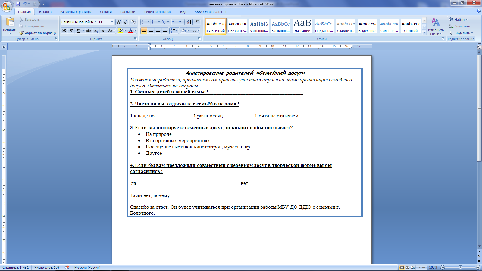482x271 pixels.
Task: Decrease font size with Shrink Font icon
Action: tap(125, 22)
